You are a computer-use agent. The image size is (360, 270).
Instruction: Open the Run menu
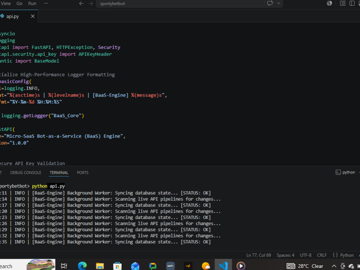pos(32,4)
